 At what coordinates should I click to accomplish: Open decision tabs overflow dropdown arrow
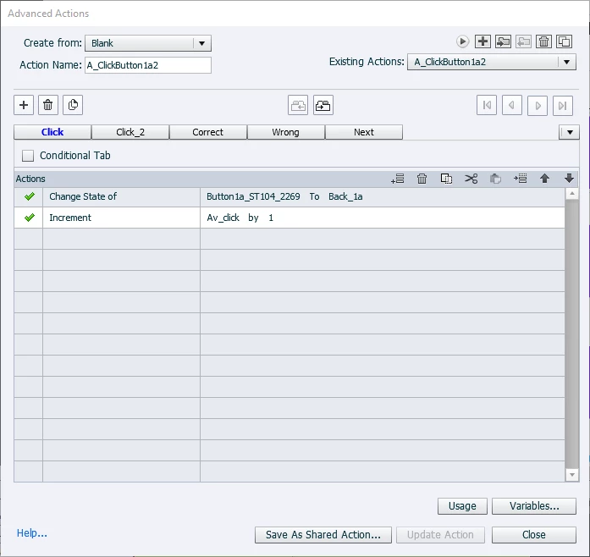(570, 132)
